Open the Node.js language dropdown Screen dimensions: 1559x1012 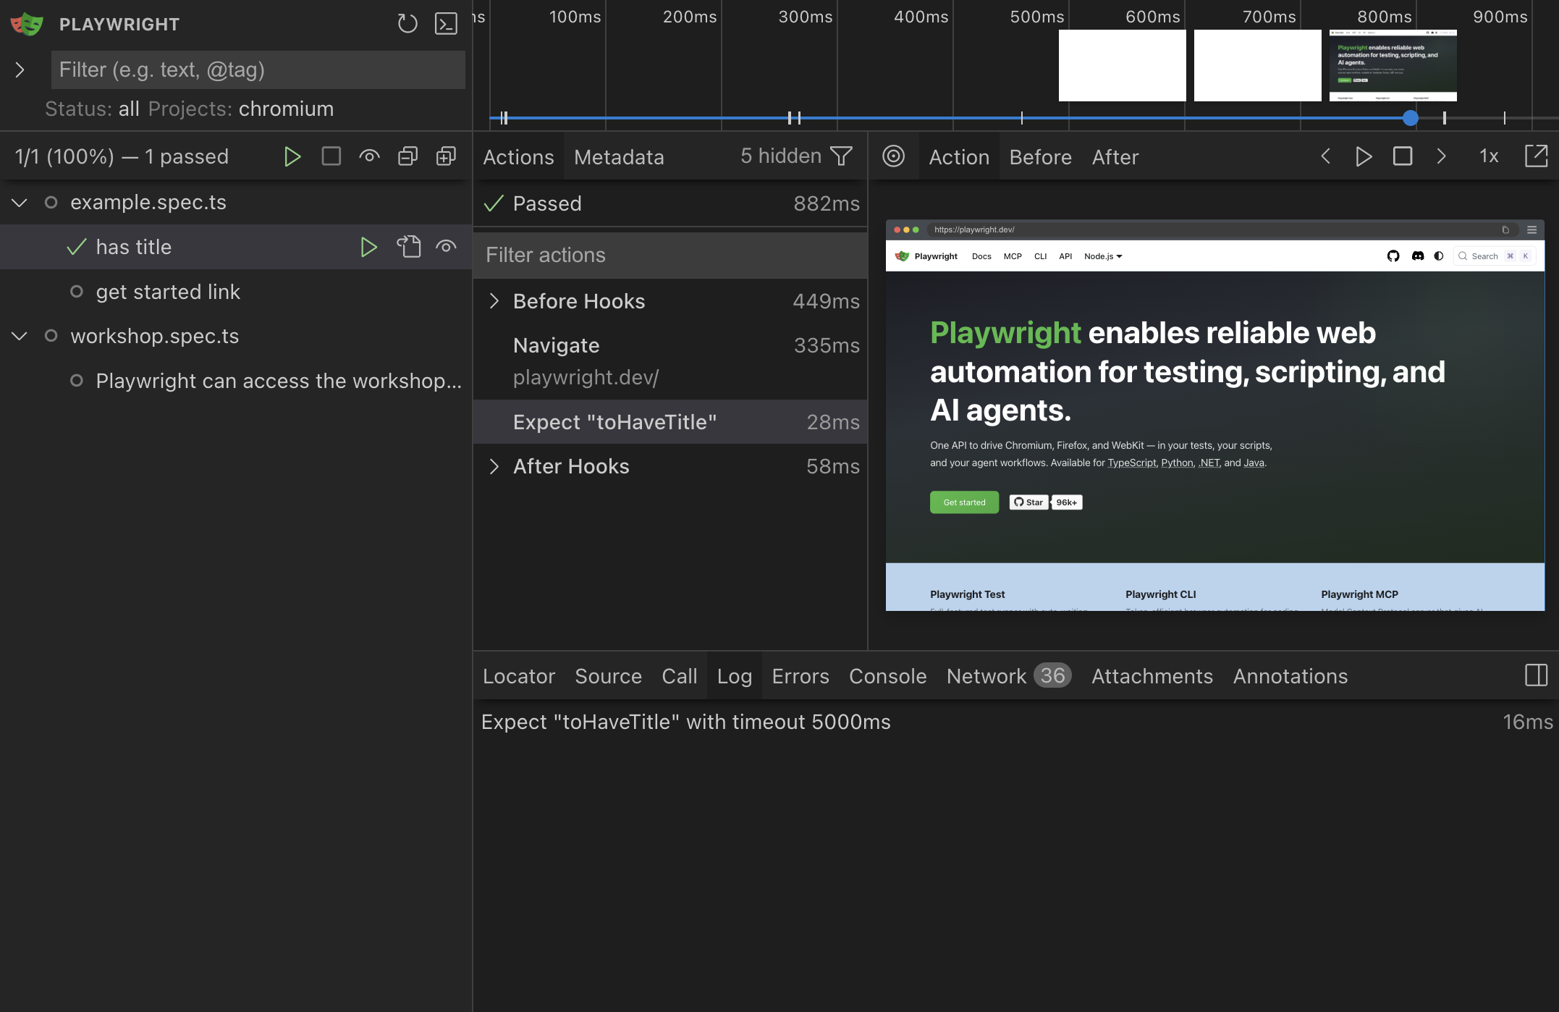coord(1103,256)
